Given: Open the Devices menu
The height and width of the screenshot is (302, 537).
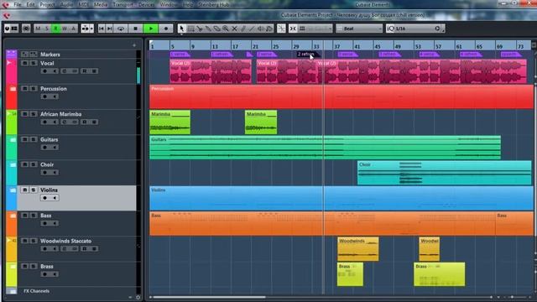Looking at the screenshot, I should 147,5.
